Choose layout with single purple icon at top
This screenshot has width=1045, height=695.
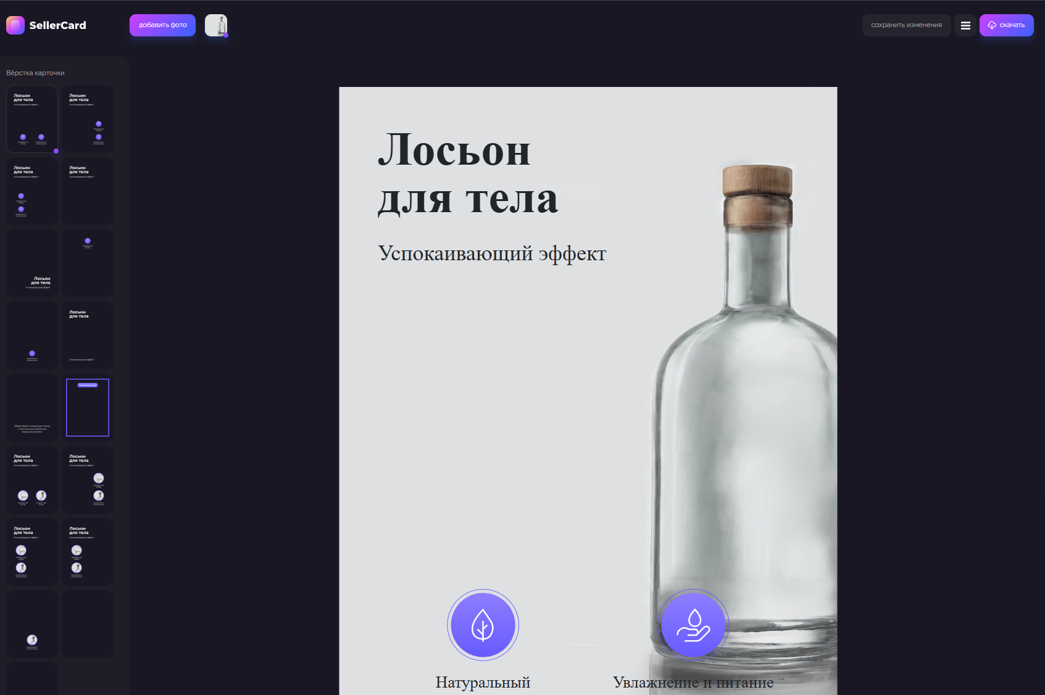[x=88, y=263]
